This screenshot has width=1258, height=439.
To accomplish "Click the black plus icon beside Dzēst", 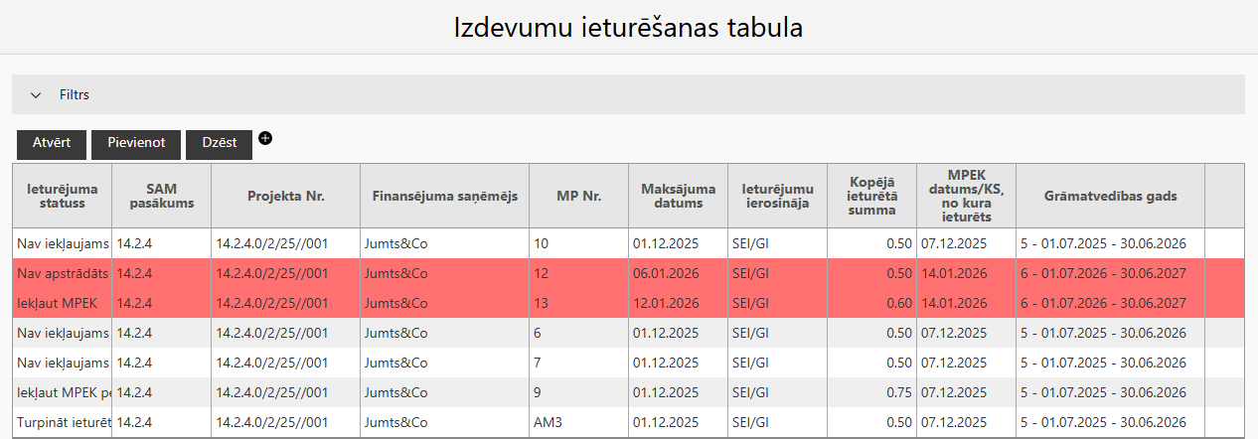I will 265,138.
